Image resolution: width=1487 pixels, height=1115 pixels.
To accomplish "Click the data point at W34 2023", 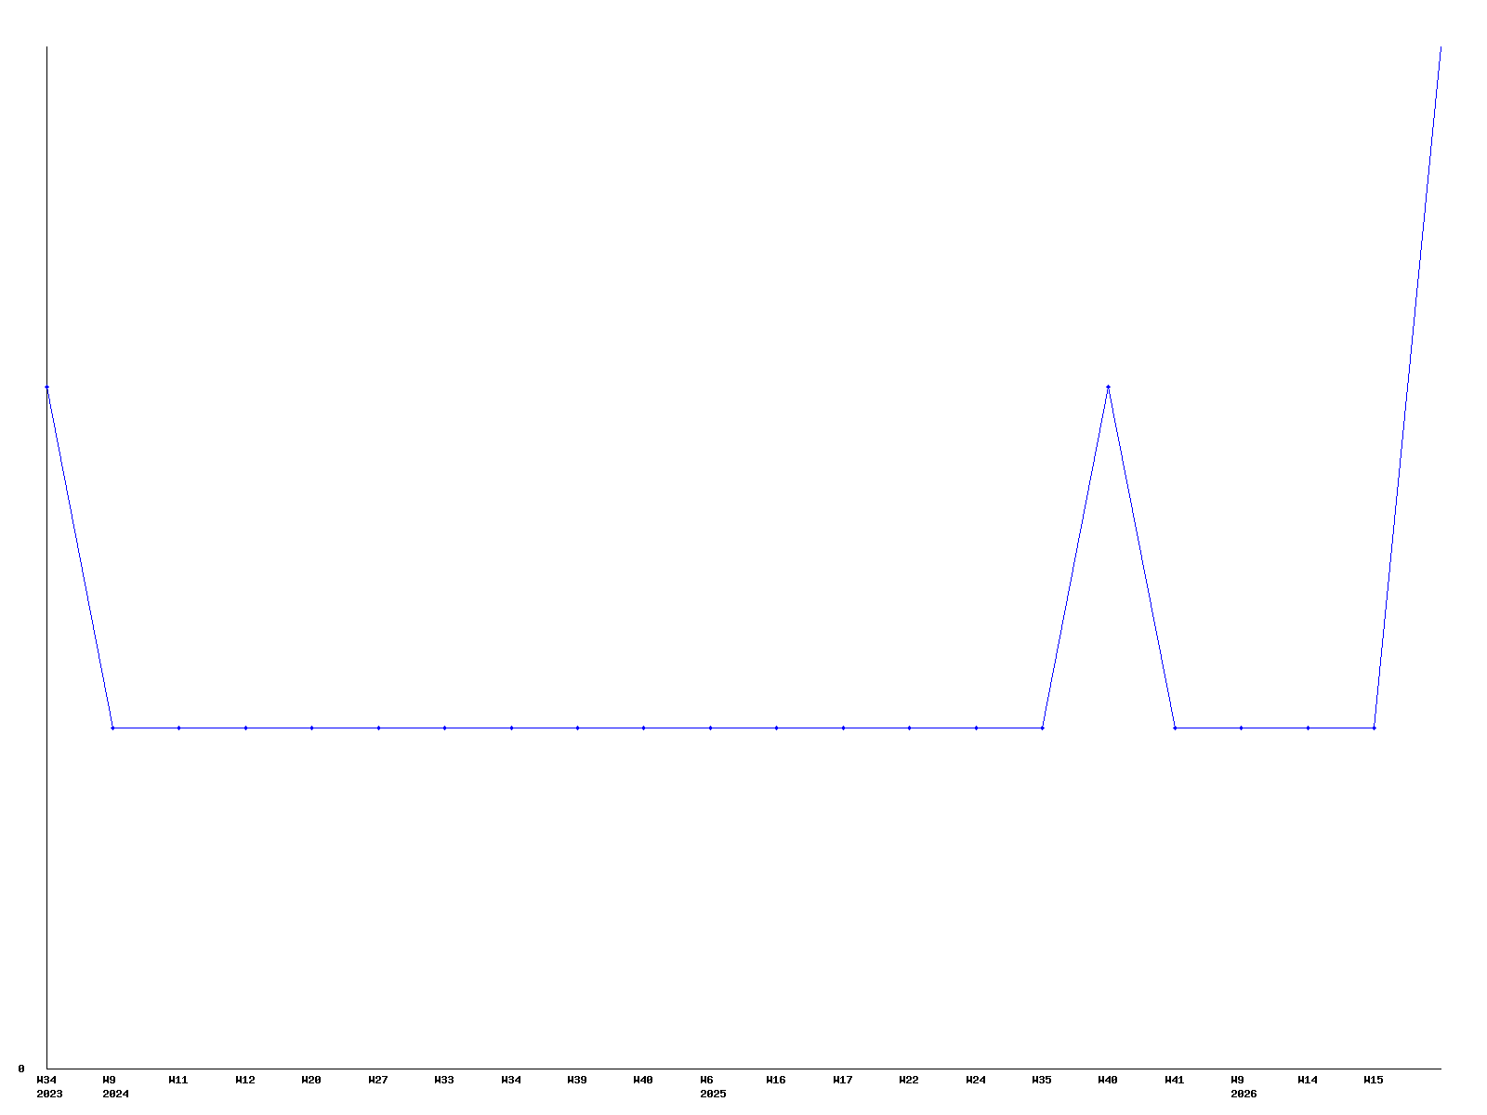I will 46,387.
